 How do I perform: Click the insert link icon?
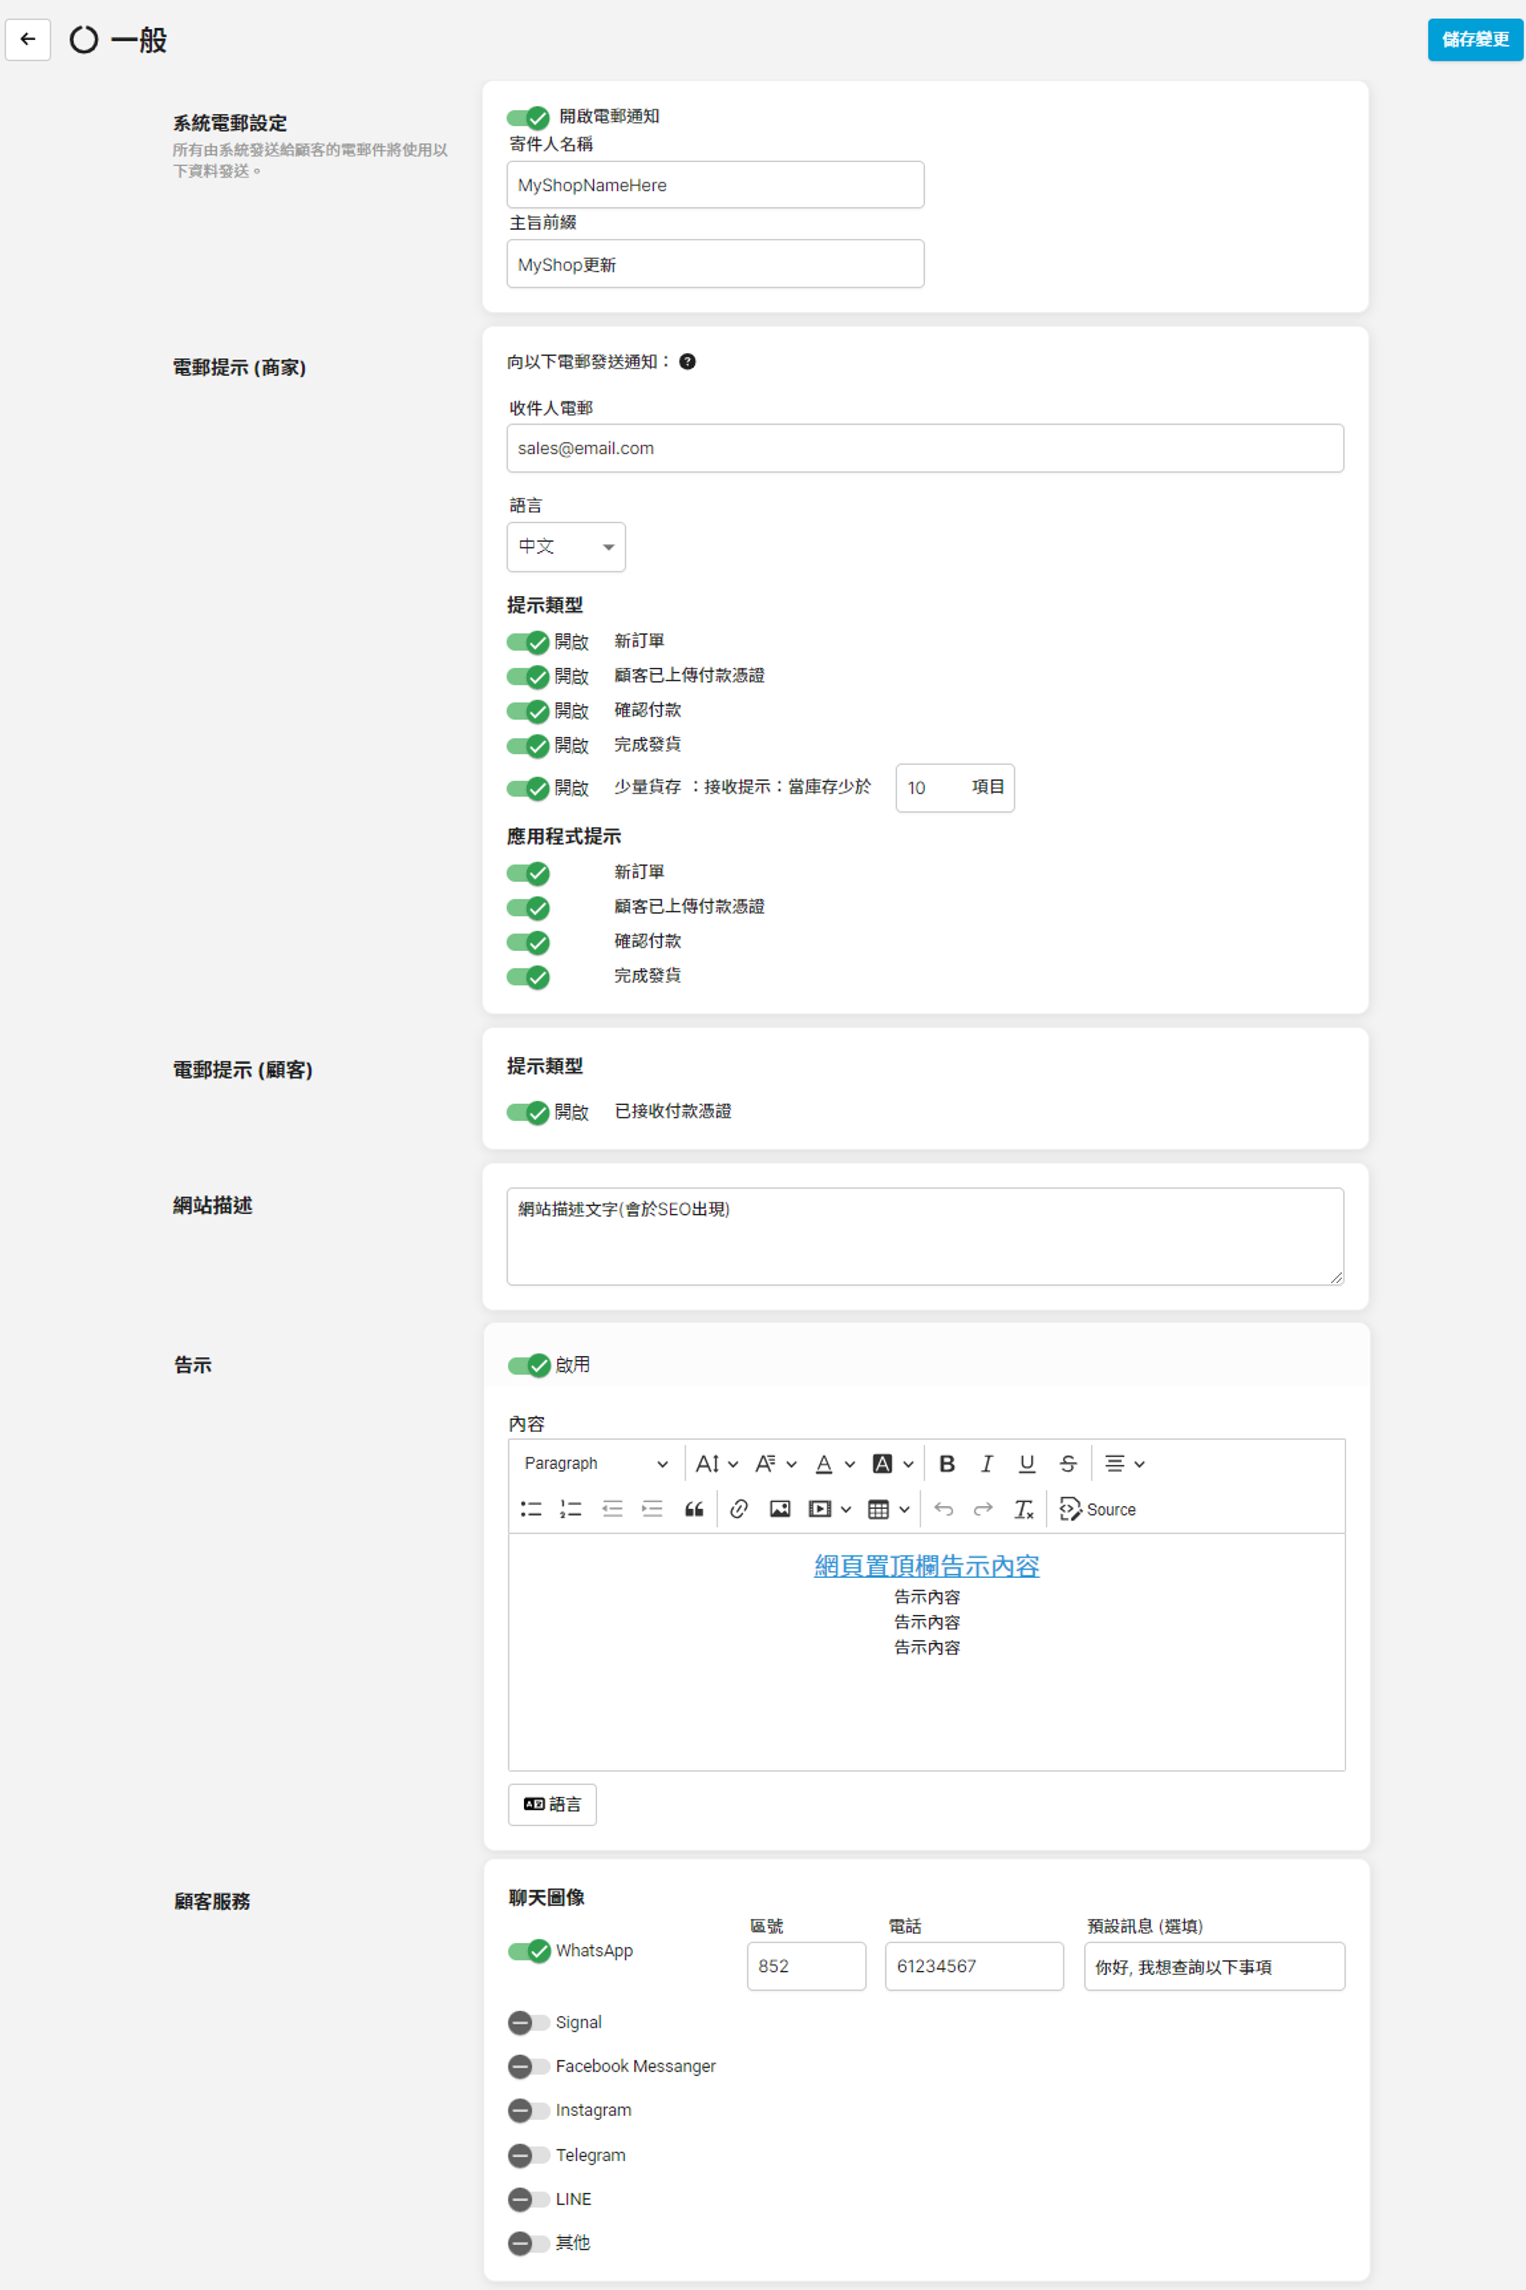[739, 1509]
